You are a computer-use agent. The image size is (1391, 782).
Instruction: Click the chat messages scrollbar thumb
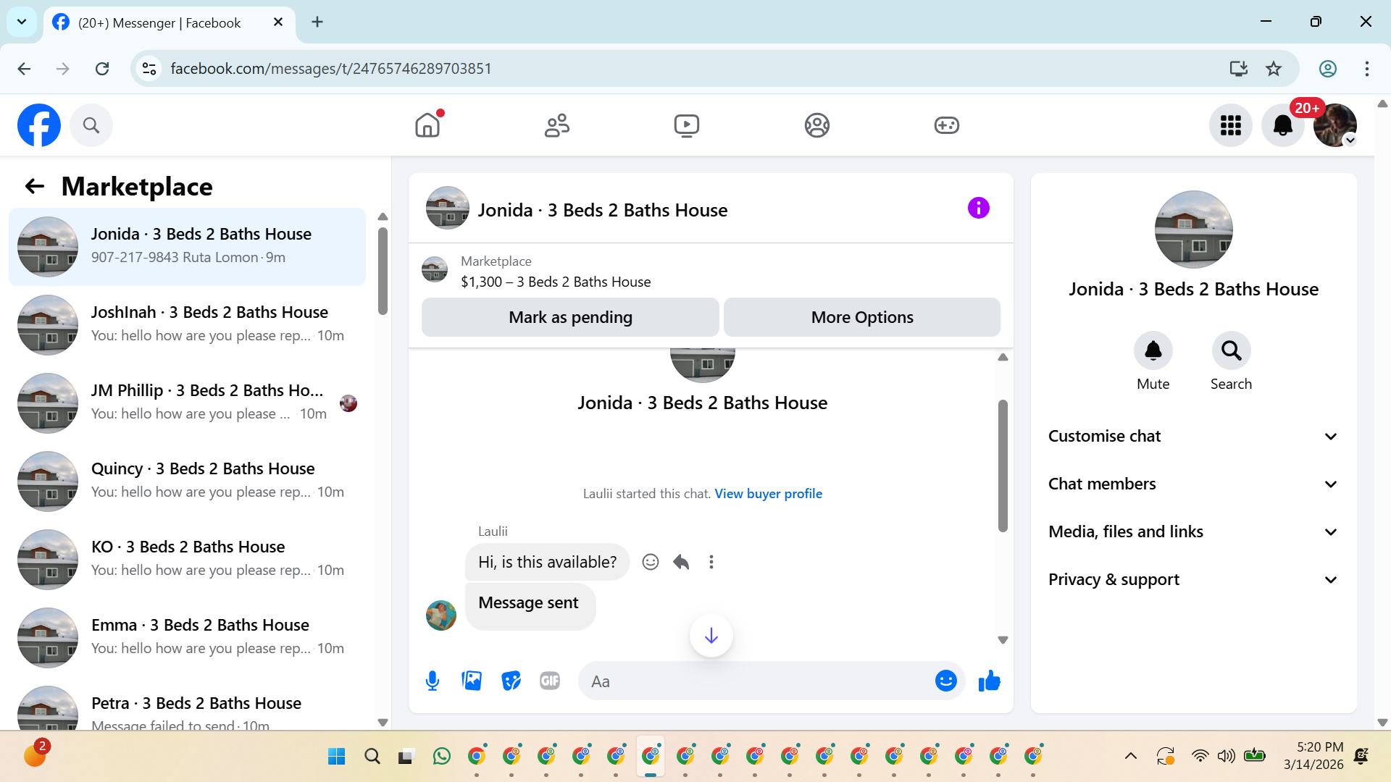(x=1003, y=466)
